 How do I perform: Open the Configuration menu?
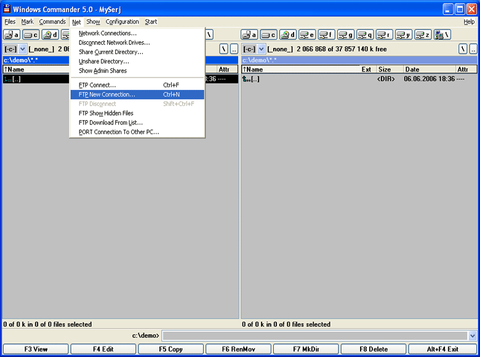(122, 22)
